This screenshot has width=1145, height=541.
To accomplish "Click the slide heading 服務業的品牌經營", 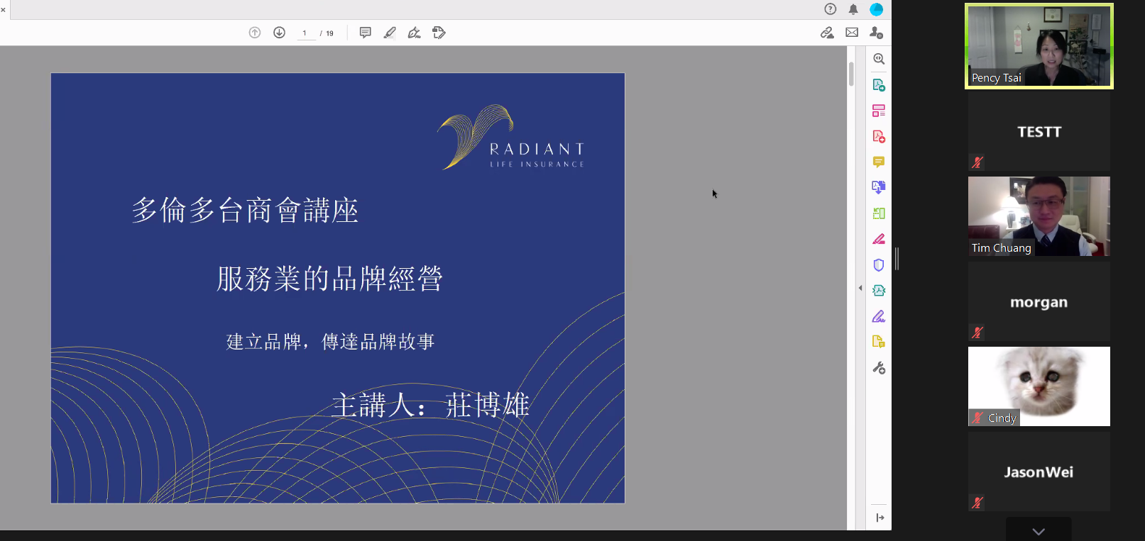I will (329, 279).
